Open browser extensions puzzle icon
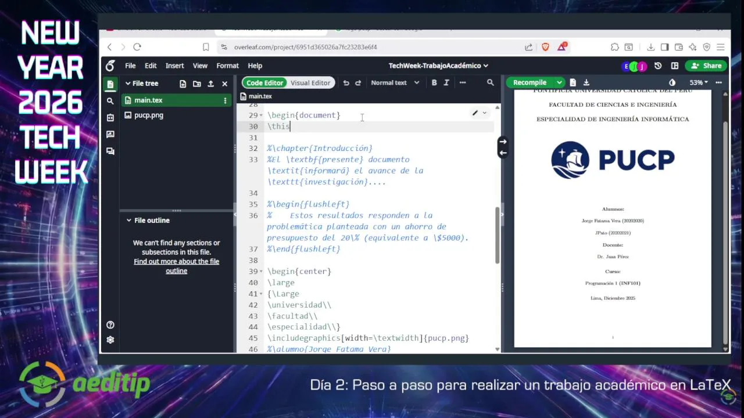 coord(614,47)
